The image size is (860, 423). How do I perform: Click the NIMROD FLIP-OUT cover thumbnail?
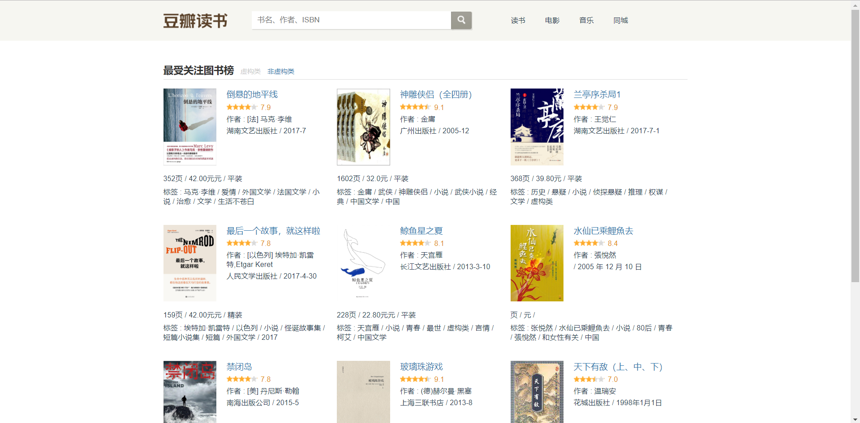pyautogui.click(x=190, y=263)
